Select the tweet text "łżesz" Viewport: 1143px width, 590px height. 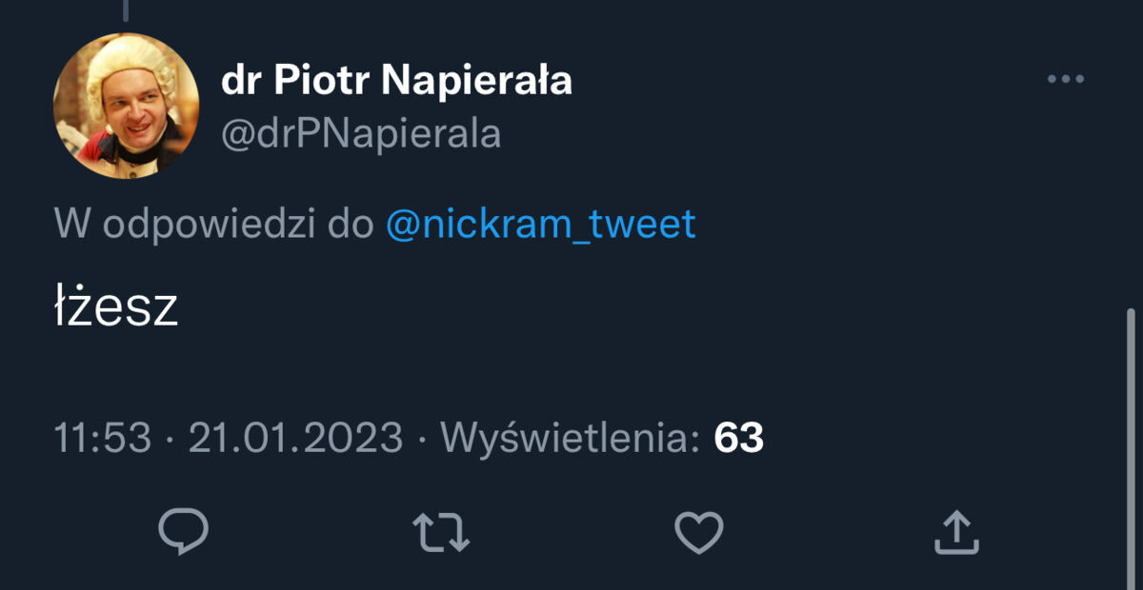coord(116,308)
